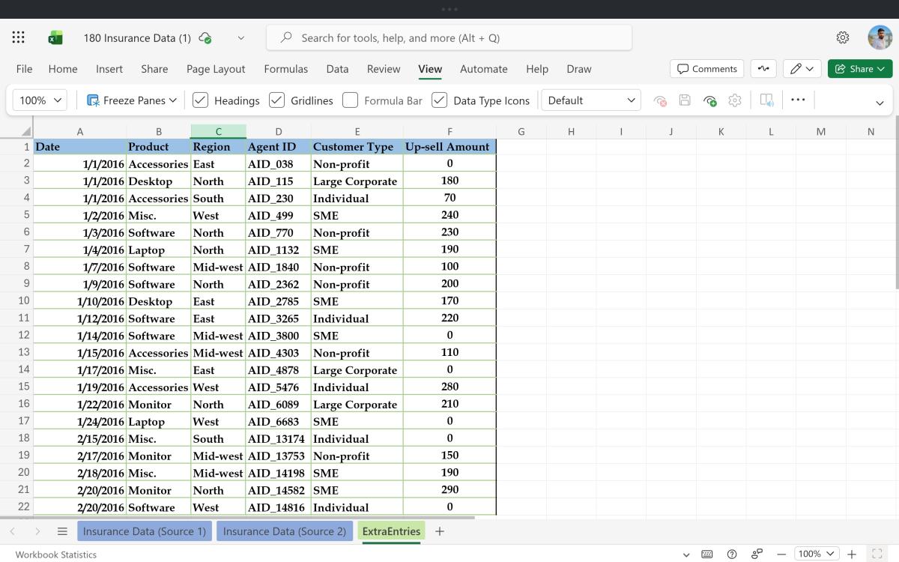Open the app launcher waffle icon

coord(19,37)
